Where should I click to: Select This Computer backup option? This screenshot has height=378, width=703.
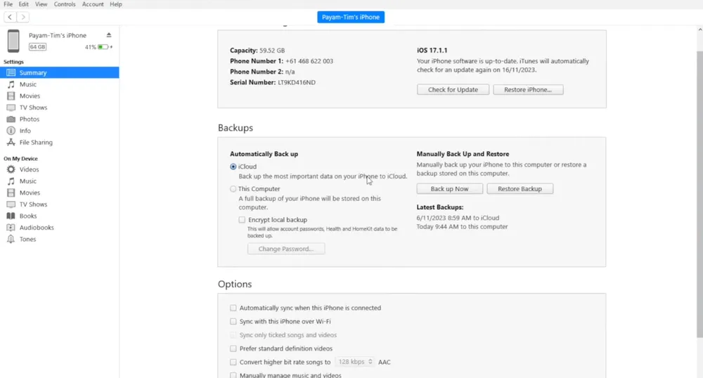point(233,189)
